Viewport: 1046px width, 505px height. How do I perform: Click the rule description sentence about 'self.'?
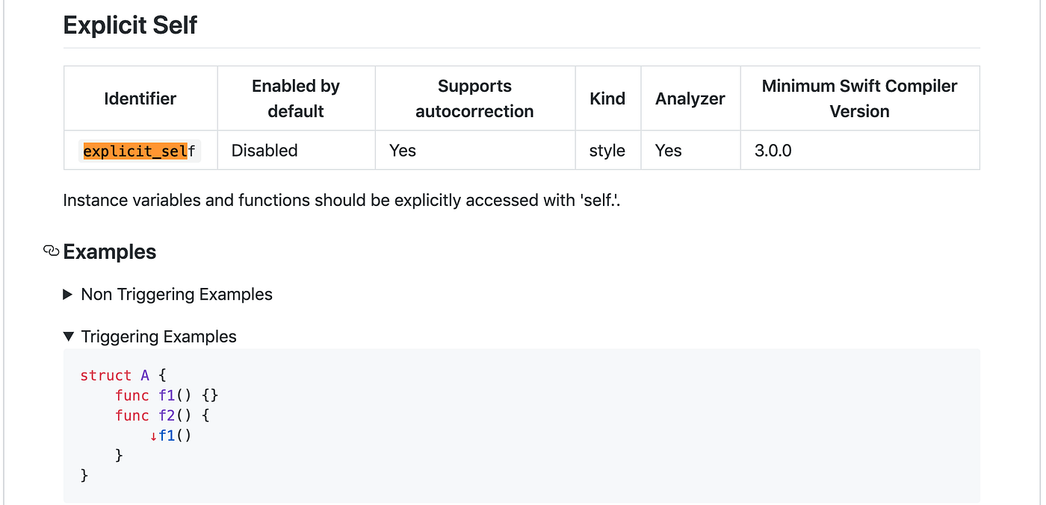341,201
